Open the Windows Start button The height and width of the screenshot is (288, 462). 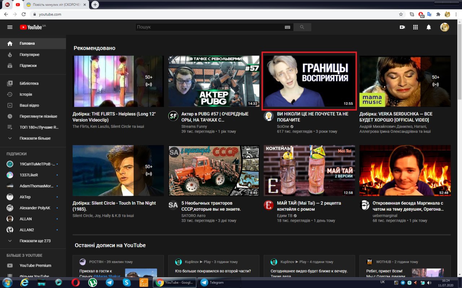tap(7, 283)
